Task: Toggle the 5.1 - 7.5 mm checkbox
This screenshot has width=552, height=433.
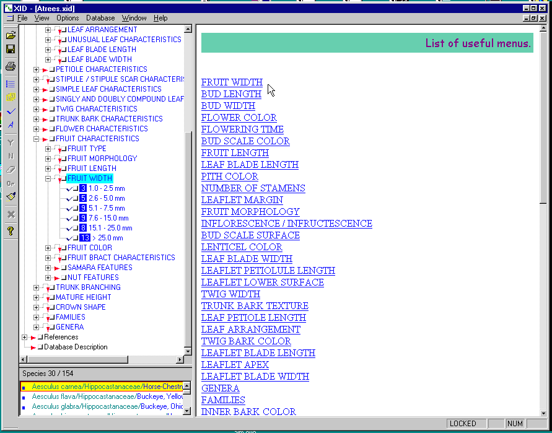Action: pyautogui.click(x=69, y=208)
